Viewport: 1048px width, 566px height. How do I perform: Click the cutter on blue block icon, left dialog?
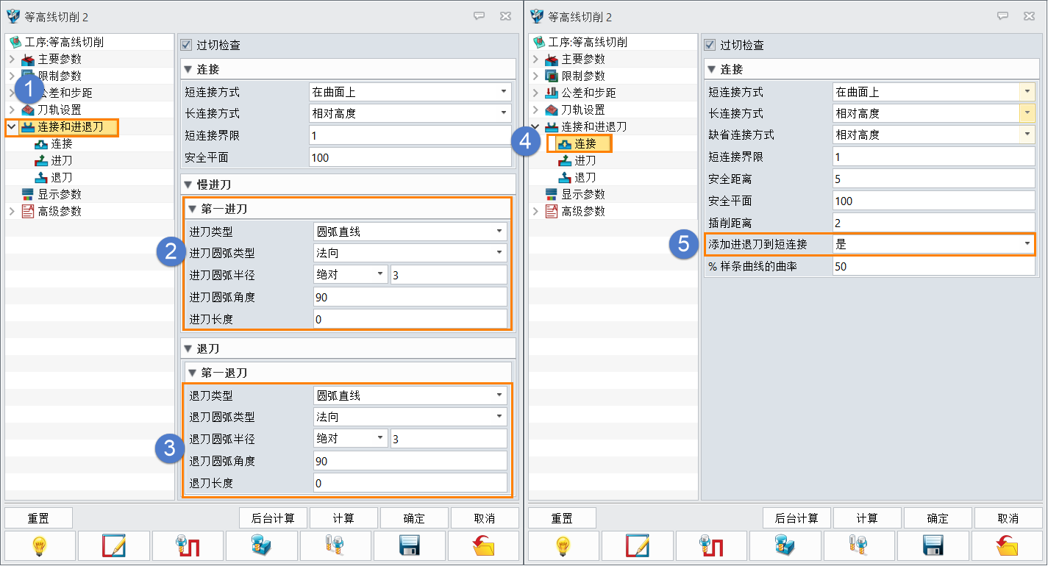tap(261, 546)
